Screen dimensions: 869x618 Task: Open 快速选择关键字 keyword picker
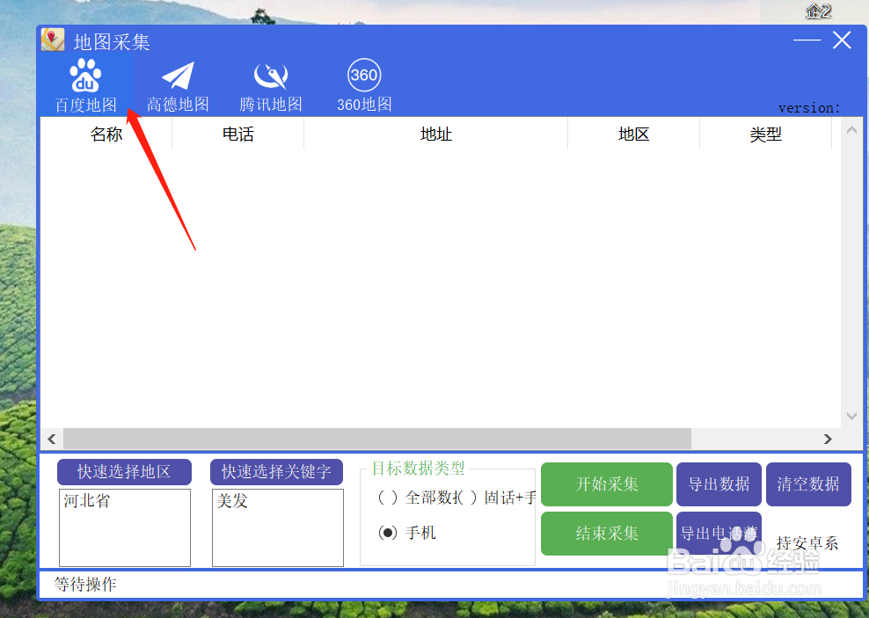click(276, 472)
